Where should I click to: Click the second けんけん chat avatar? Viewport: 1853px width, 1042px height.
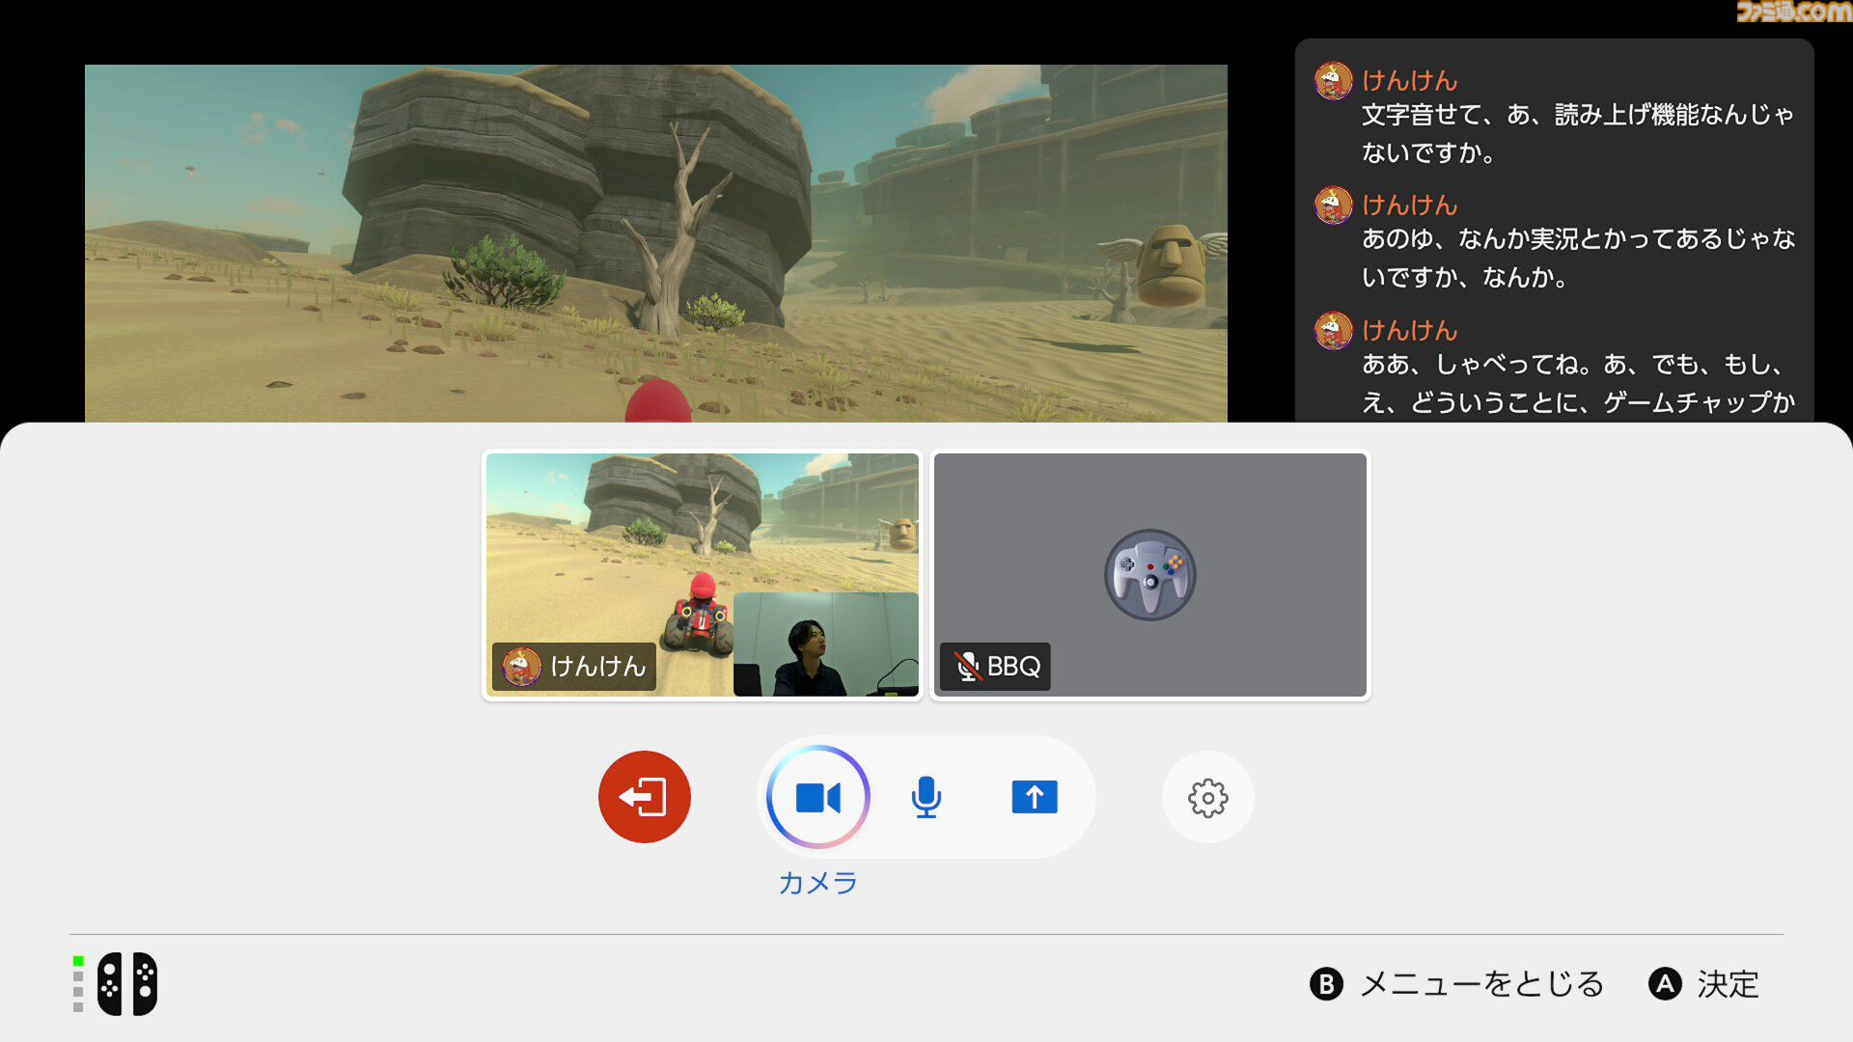coord(1333,206)
